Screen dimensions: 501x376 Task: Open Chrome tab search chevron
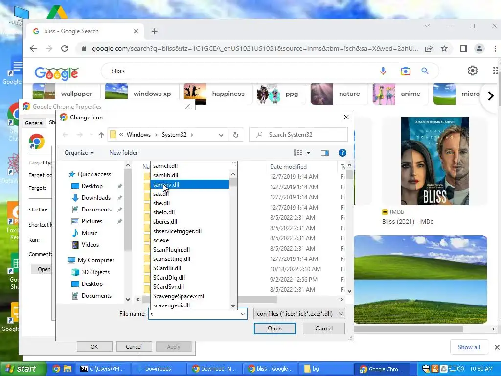pos(427,26)
